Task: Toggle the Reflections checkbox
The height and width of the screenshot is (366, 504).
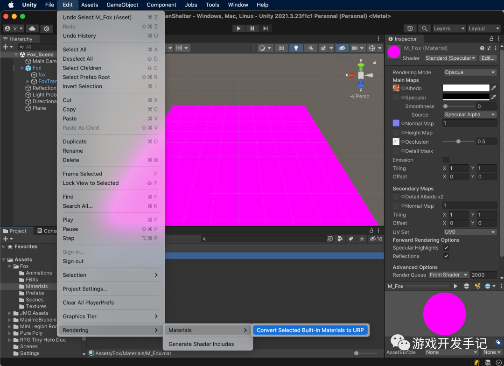Action: point(446,256)
